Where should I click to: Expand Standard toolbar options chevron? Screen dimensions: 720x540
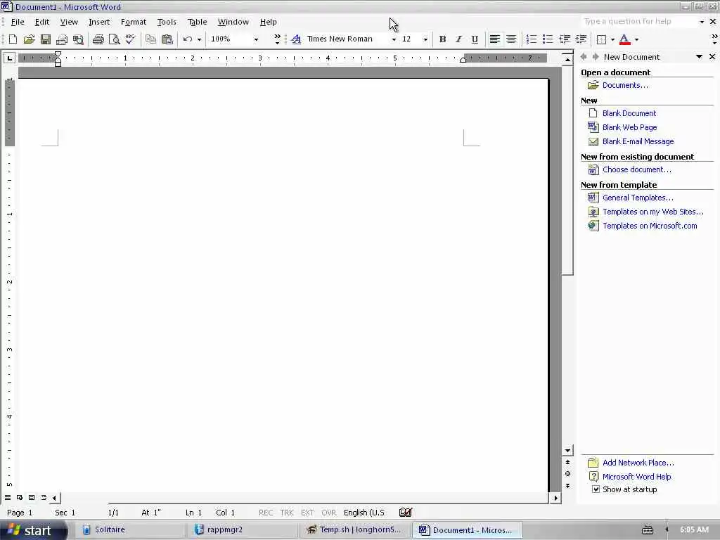point(277,39)
